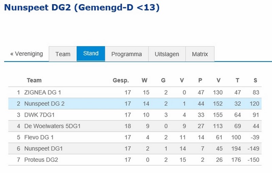Click the ZIGNEA DG 1 team row
The height and width of the screenshot is (173, 272).
[135, 92]
